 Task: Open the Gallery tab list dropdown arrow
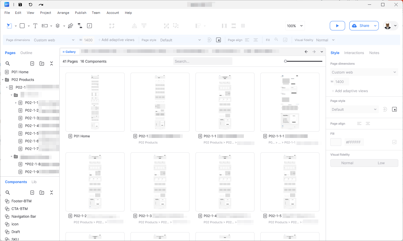coord(322,52)
